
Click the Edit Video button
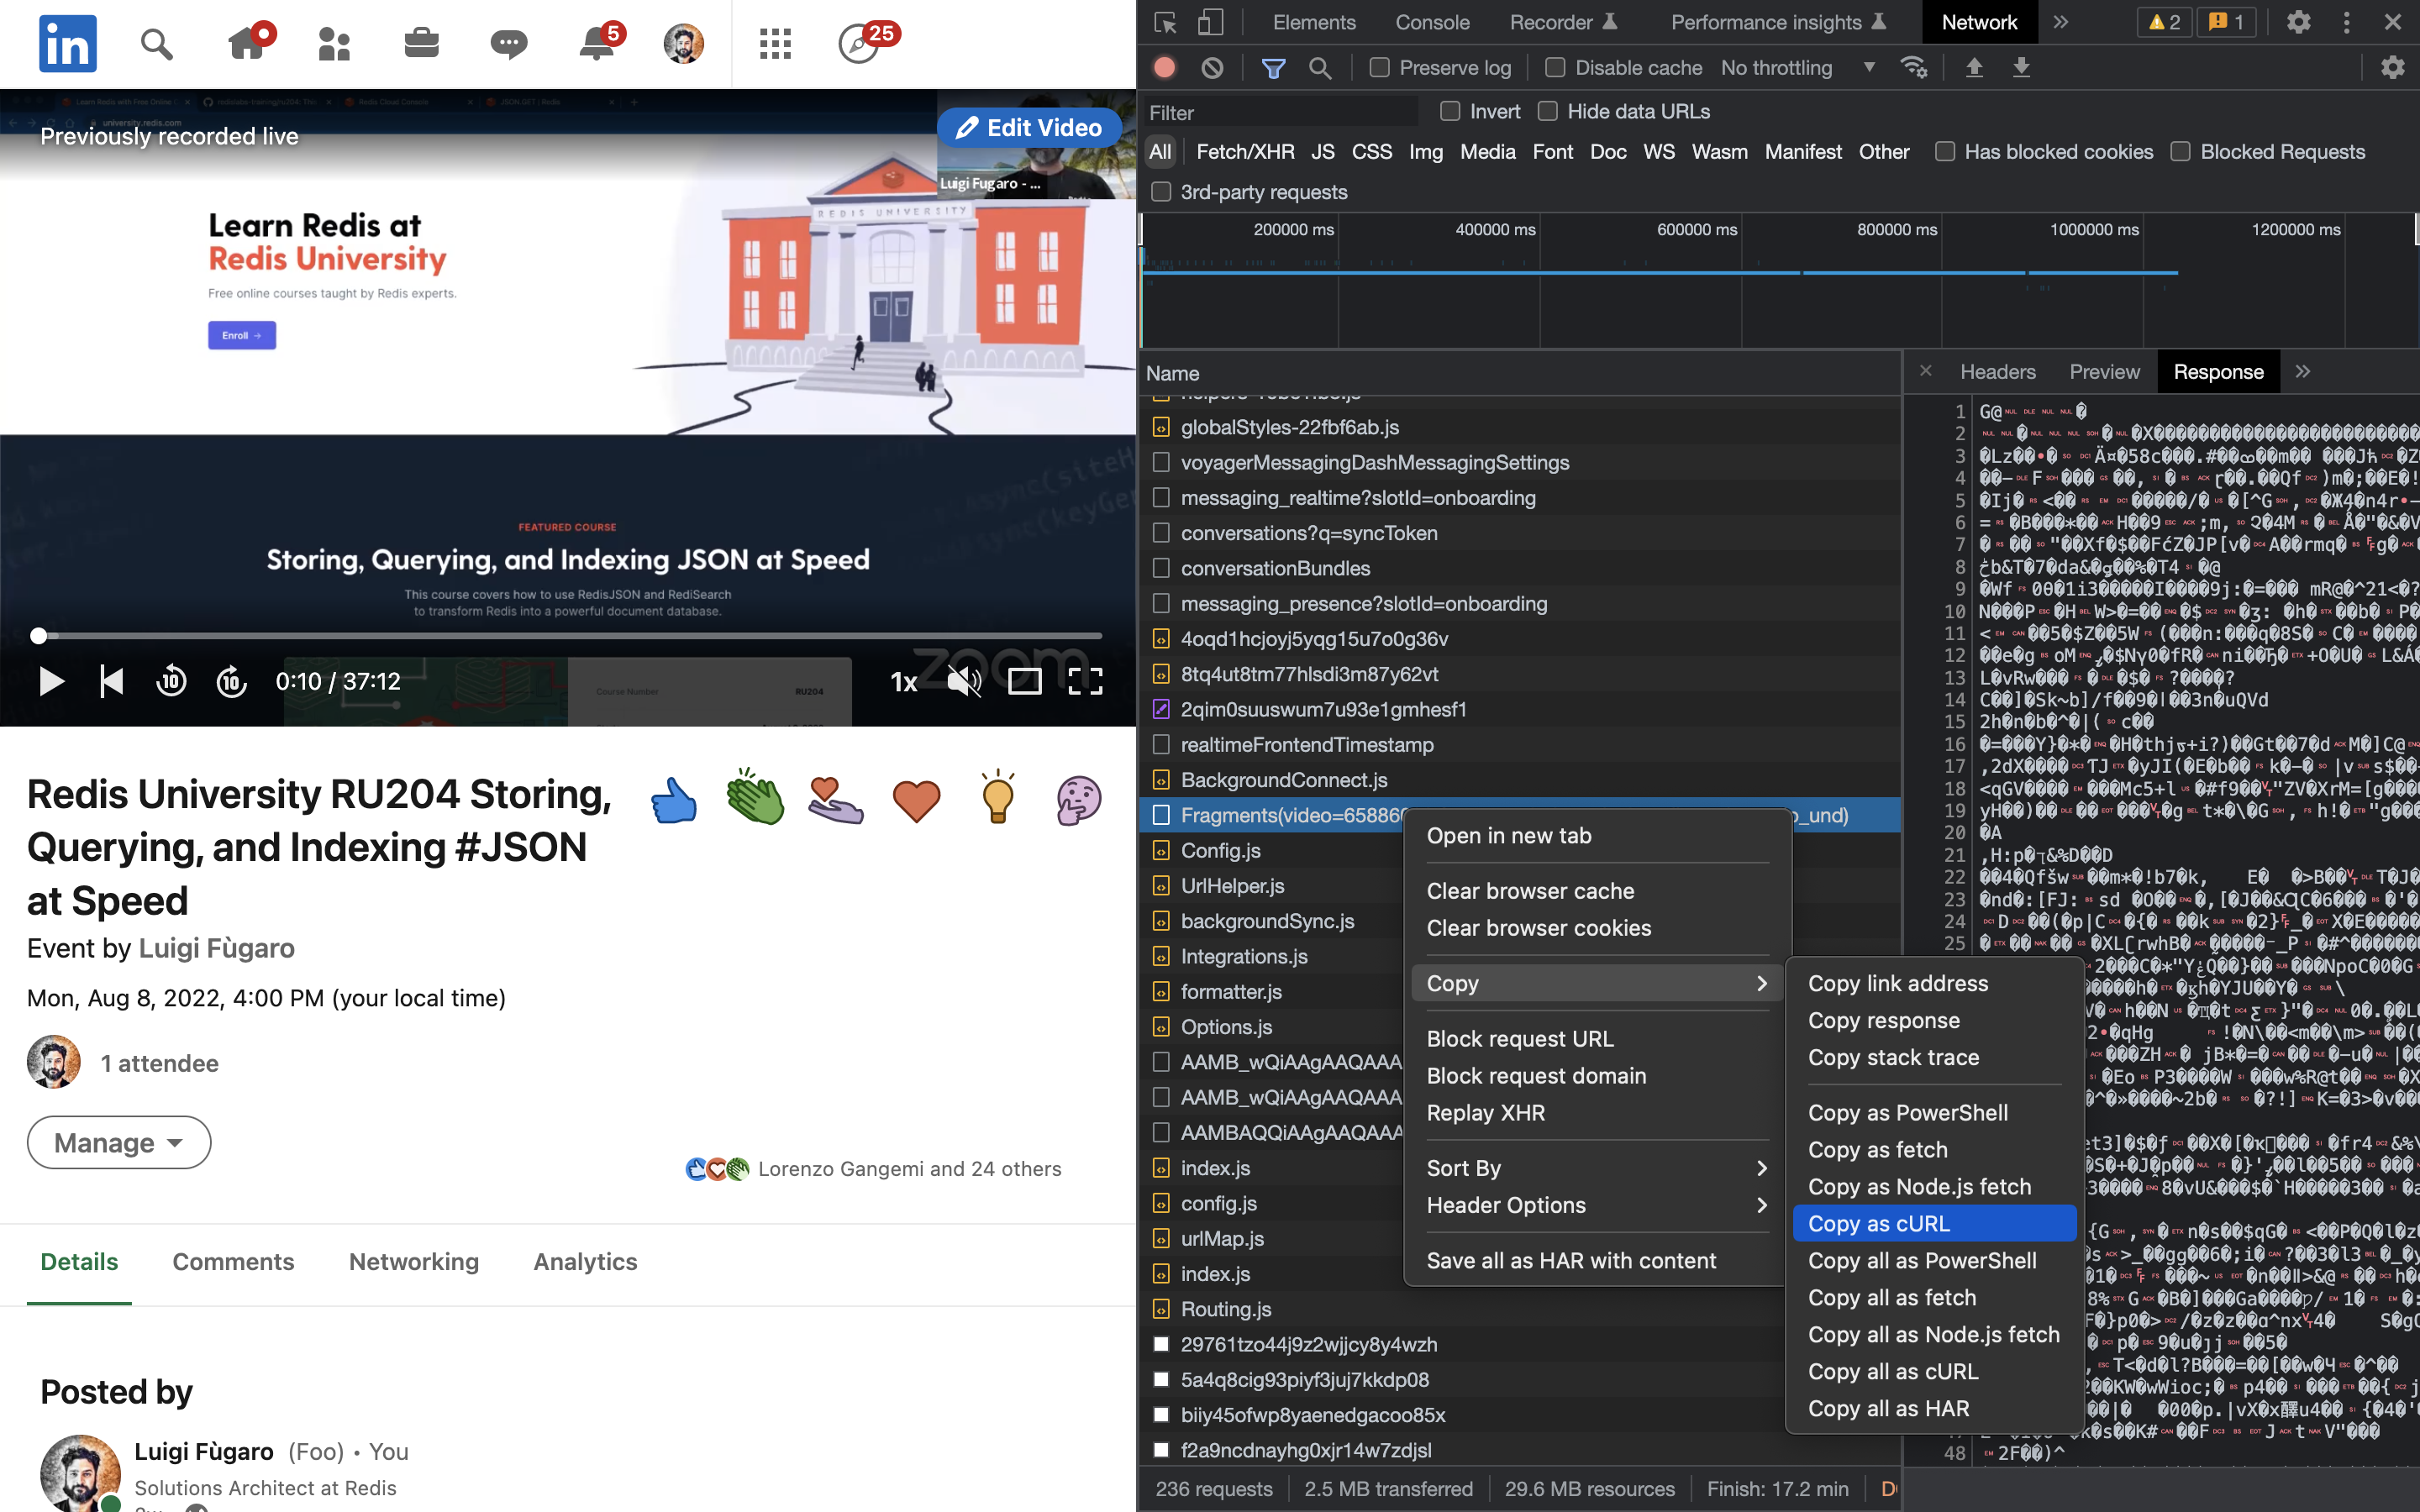[x=1029, y=128]
